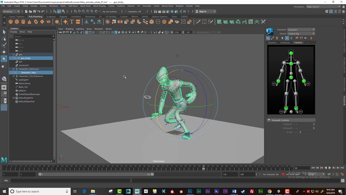The width and height of the screenshot is (346, 195).
Task: Click the Redo arrow icon
Action: tap(43, 11)
